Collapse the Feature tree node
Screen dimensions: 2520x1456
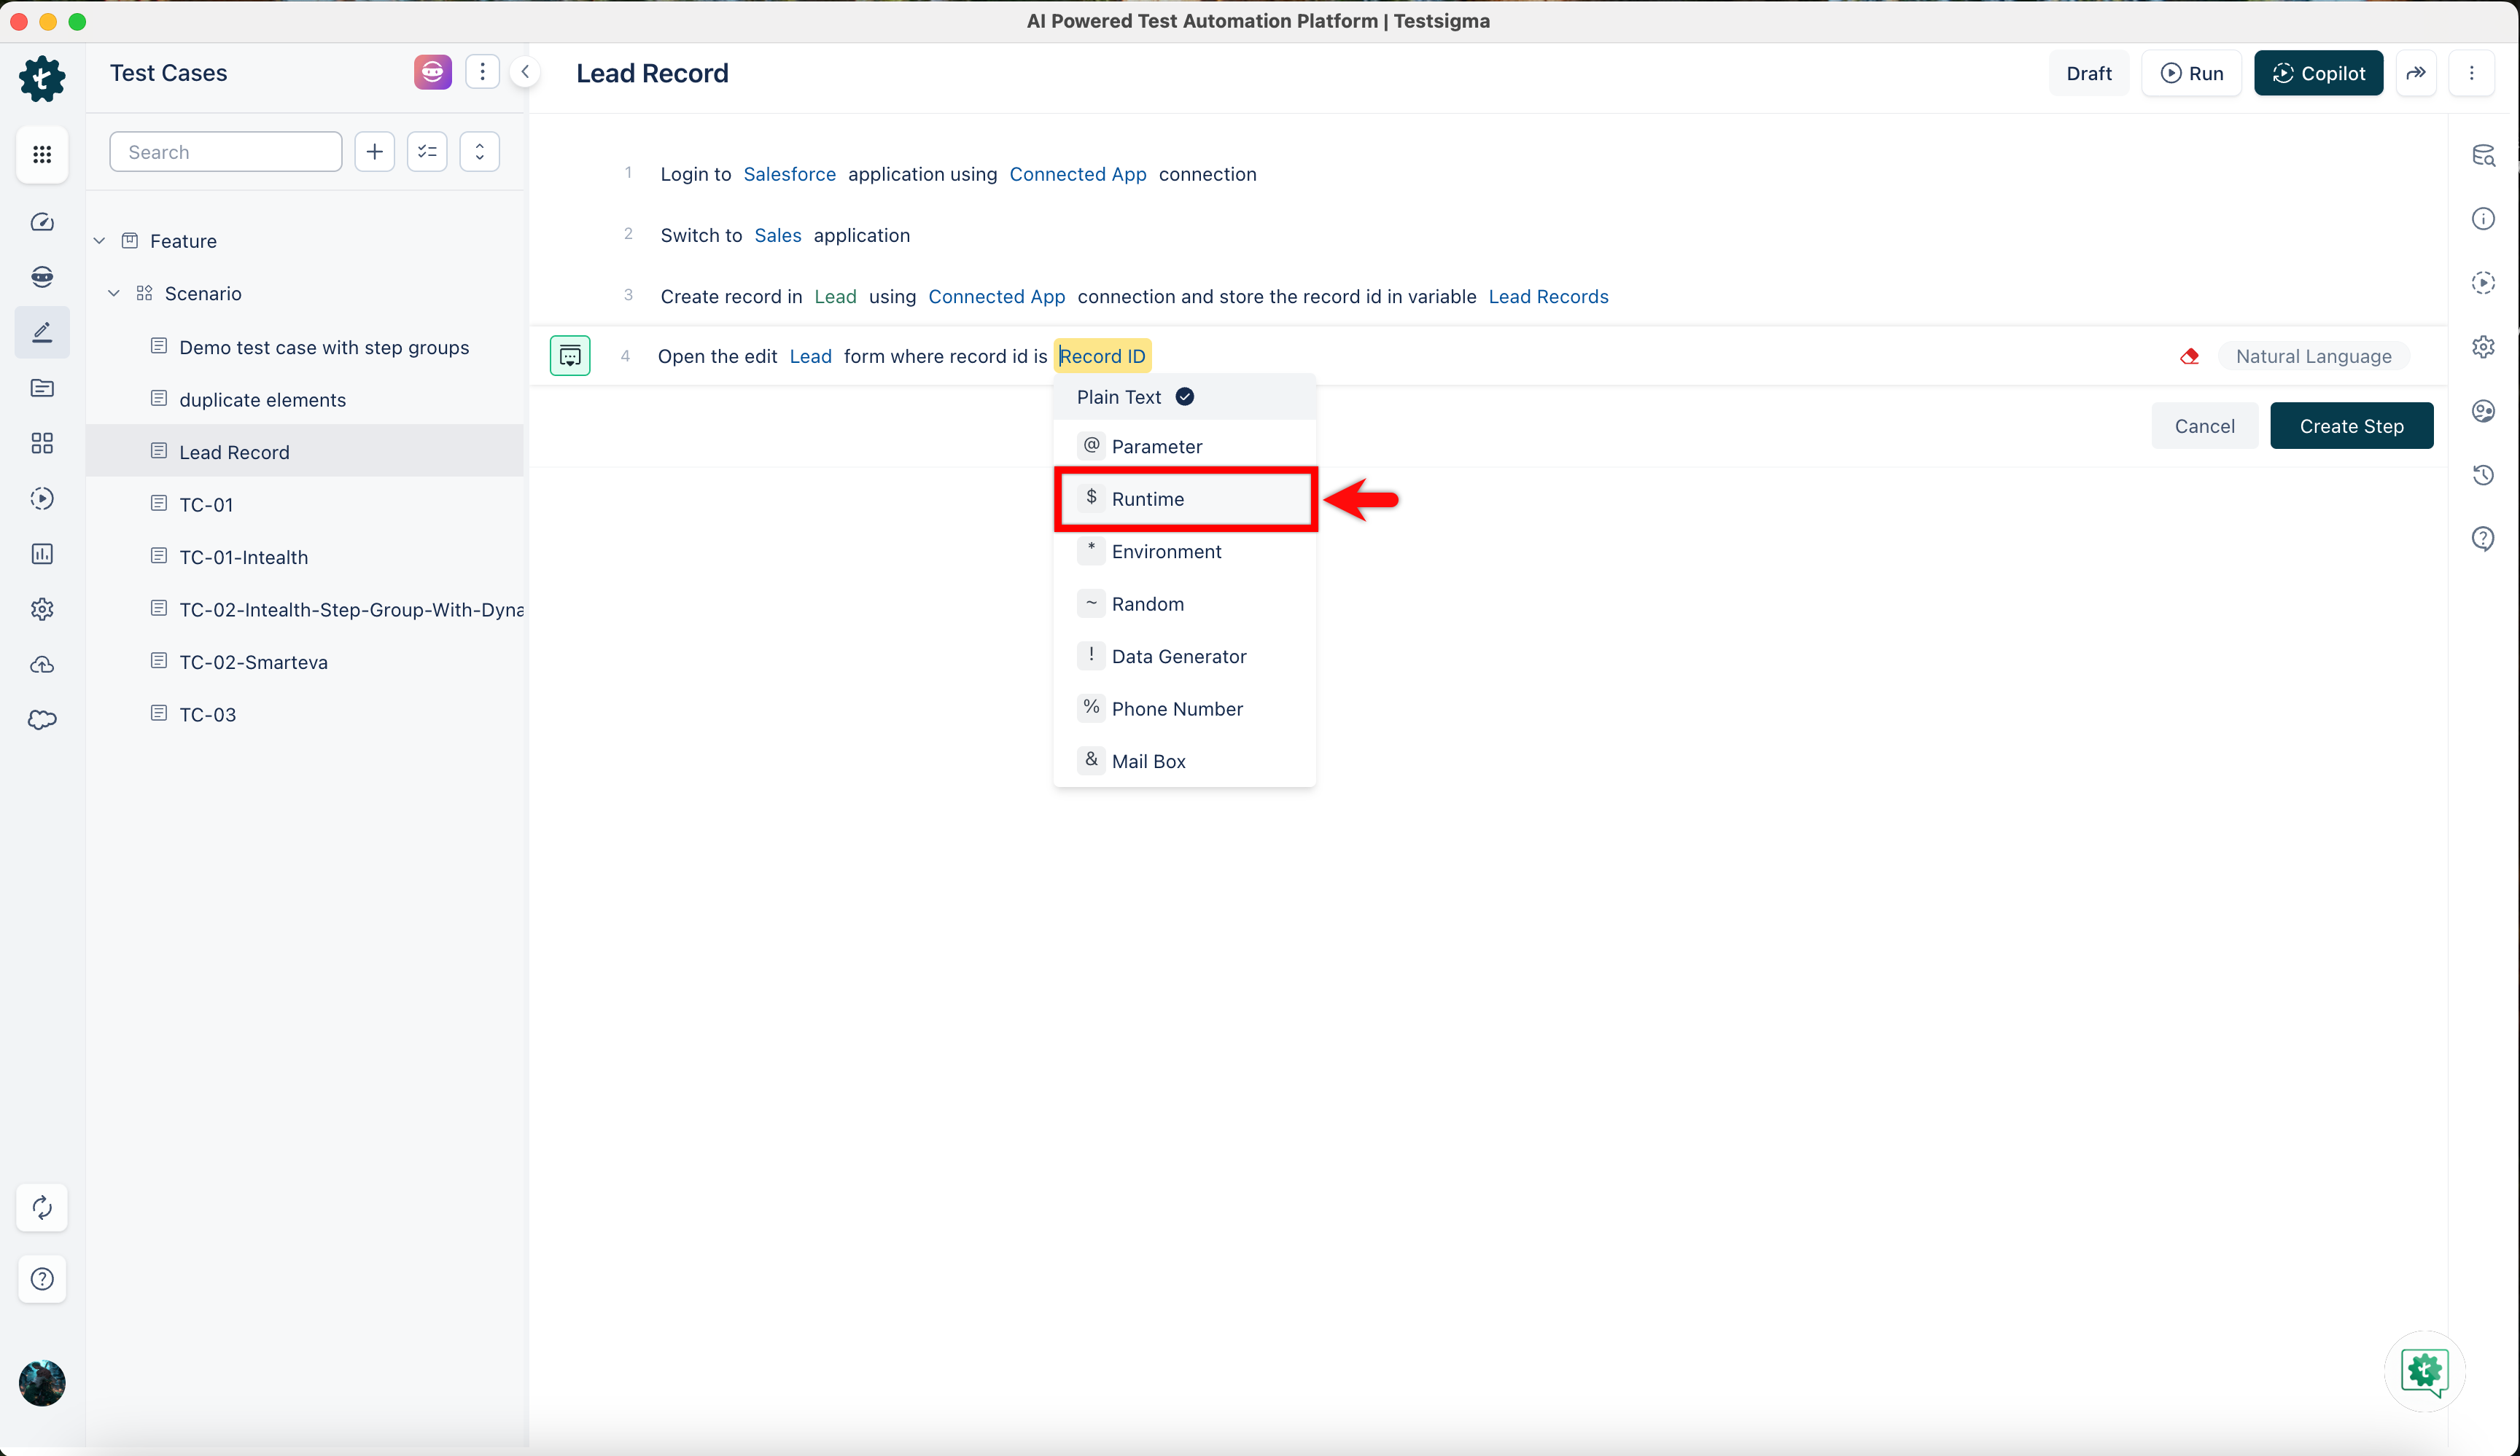click(x=99, y=240)
